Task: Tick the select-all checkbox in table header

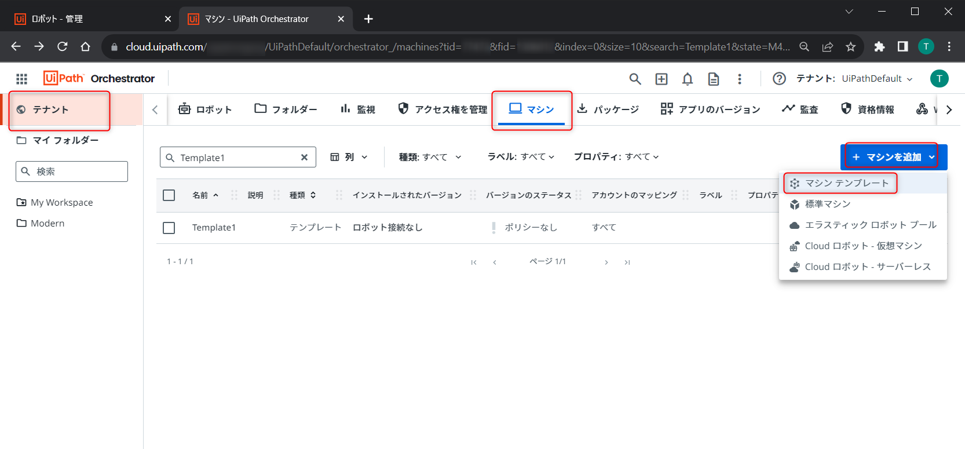Action: 169,195
